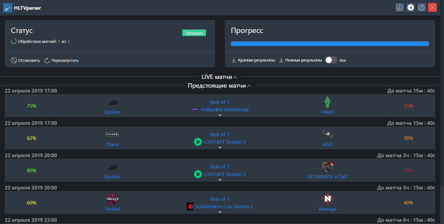444x224 pixels.
Task: Expand the Epsilon vs HAVU match details
Action: click(x=220, y=115)
